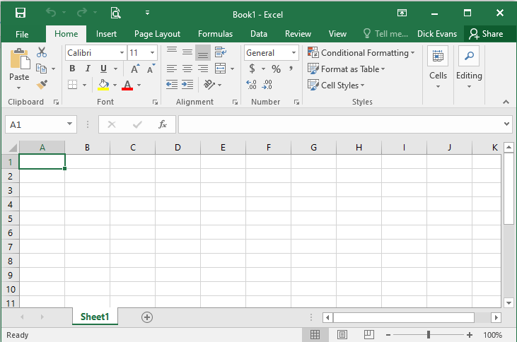
Task: Decrease decimal places
Action: click(x=267, y=85)
